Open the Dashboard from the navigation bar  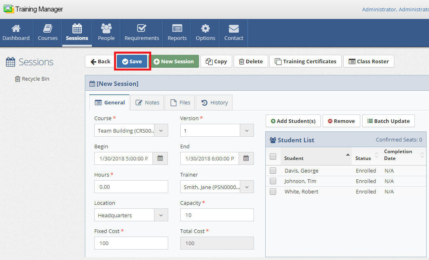[16, 32]
